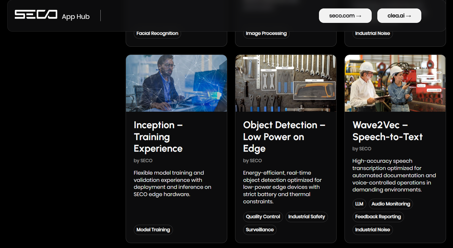The image size is (453, 248).
Task: Select the Feedback Reporting tag
Action: (378, 217)
